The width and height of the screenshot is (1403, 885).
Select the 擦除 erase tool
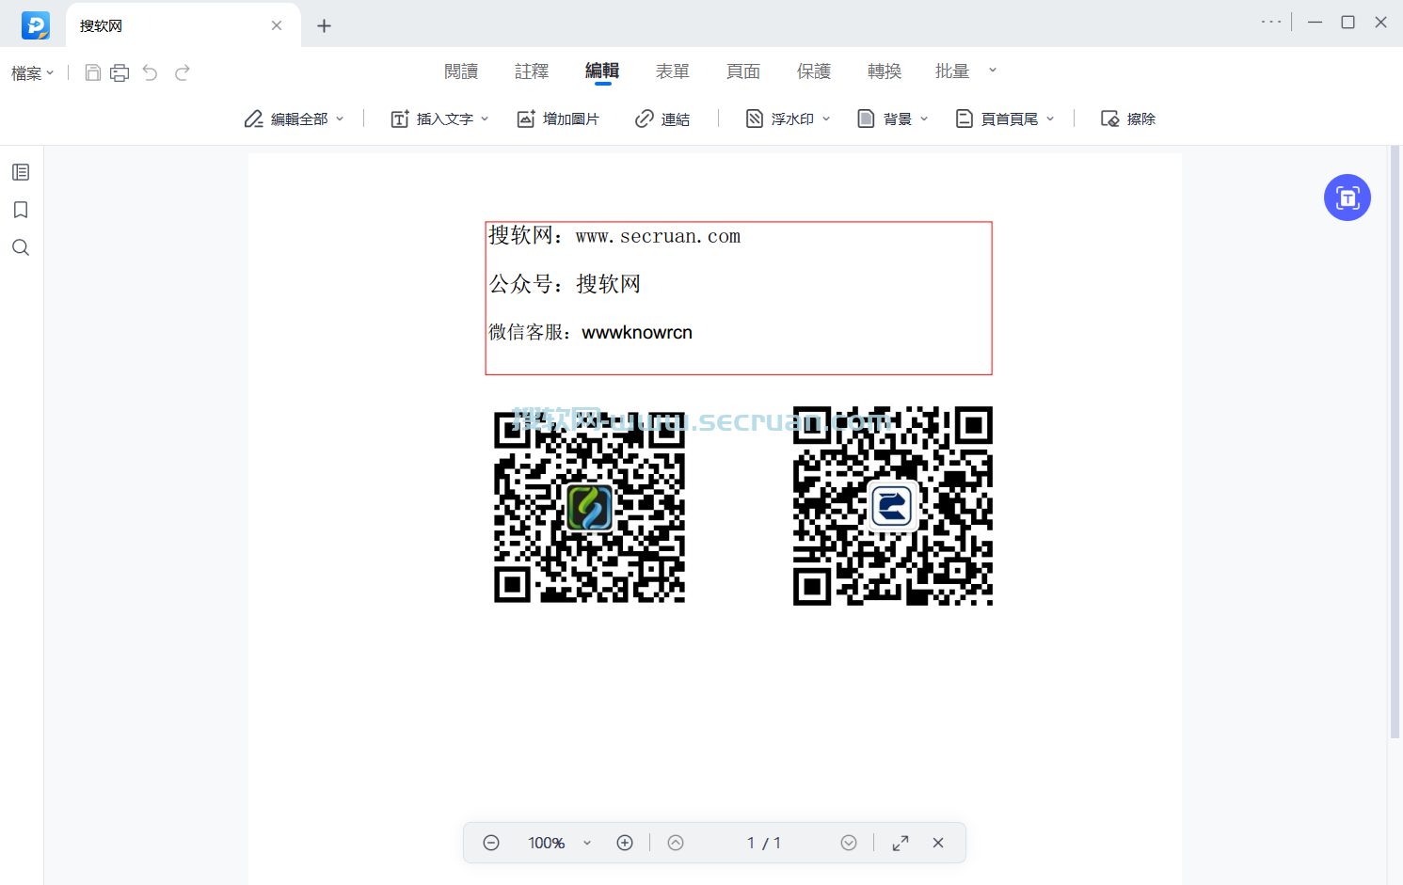coord(1128,119)
